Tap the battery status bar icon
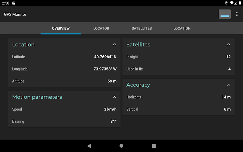The width and height of the screenshot is (243, 152). 240,3
